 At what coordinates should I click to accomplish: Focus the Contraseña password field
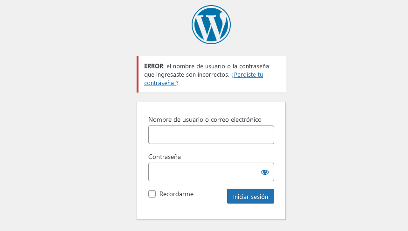coord(203,172)
